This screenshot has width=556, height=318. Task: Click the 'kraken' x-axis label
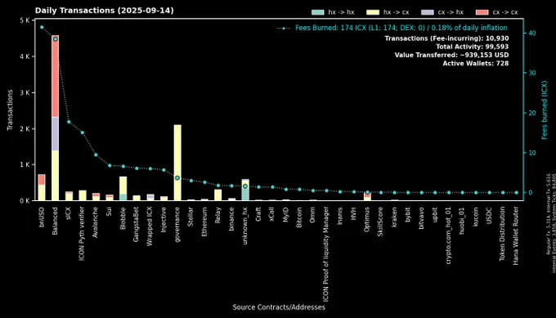click(394, 217)
